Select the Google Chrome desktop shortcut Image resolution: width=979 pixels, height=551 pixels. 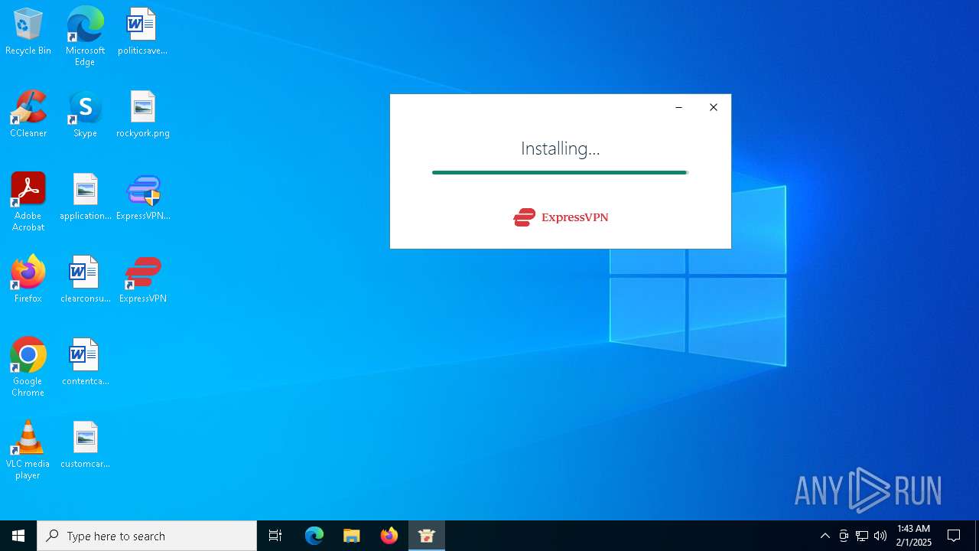(x=28, y=367)
